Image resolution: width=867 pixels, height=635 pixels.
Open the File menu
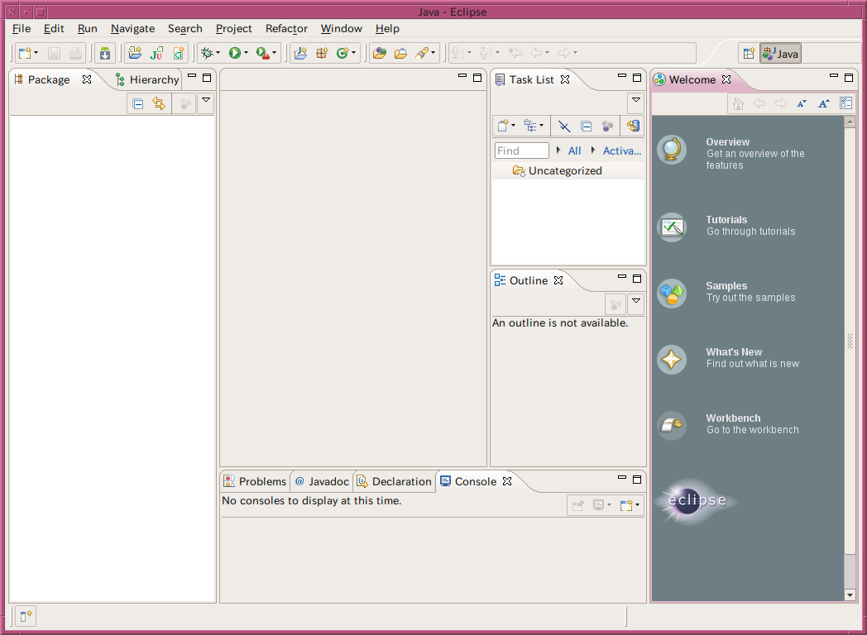click(22, 29)
